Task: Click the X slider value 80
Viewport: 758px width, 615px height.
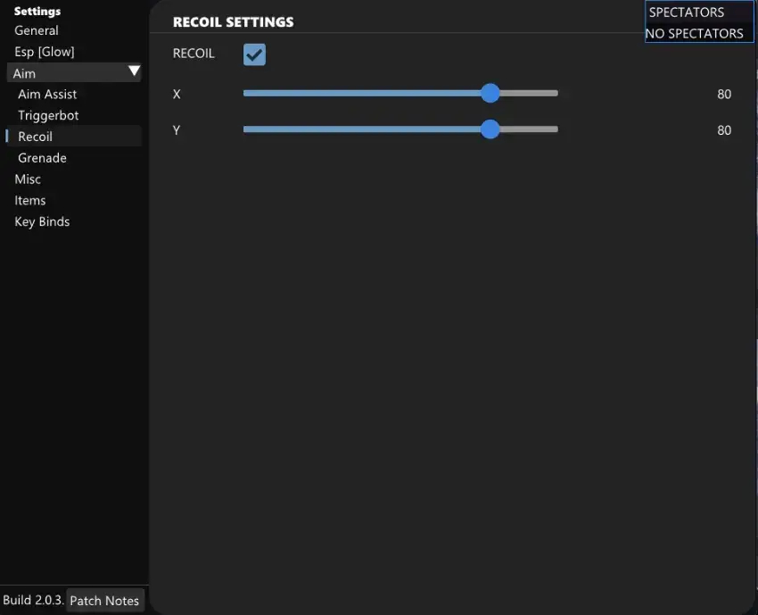Action: tap(723, 95)
